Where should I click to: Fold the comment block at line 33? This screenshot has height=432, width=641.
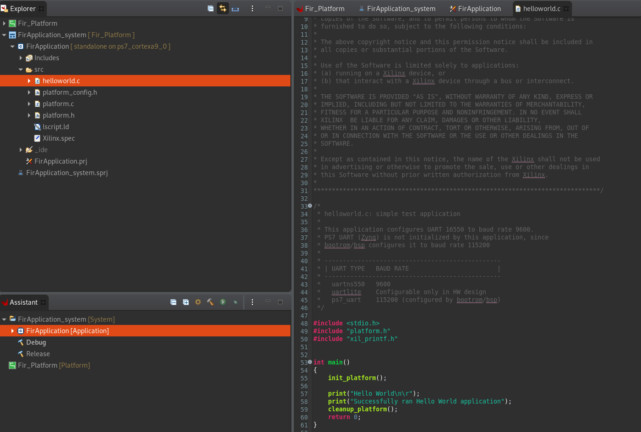[x=310, y=205]
